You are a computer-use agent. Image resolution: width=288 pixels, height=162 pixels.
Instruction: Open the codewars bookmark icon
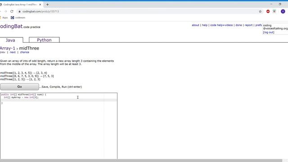coord(12,18)
